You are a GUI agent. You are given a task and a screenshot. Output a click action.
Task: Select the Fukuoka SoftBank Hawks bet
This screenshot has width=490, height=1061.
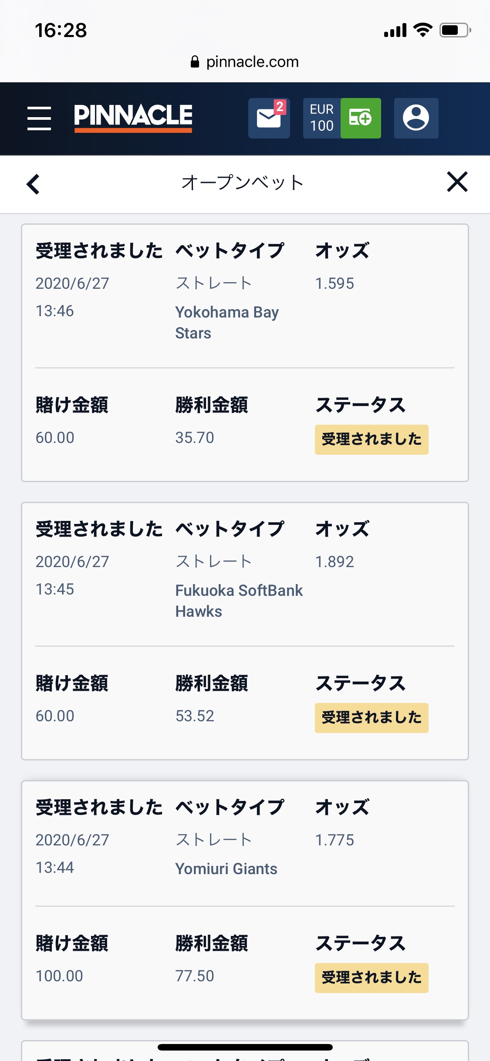pyautogui.click(x=239, y=601)
